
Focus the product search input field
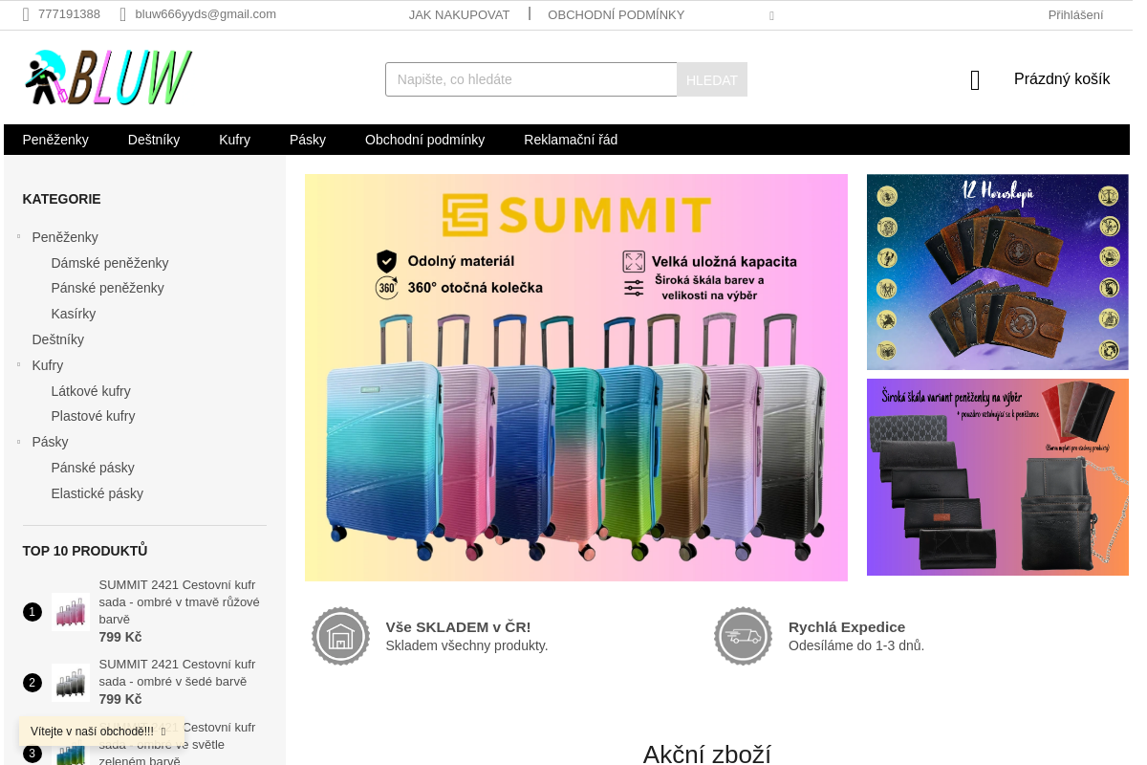(x=530, y=79)
